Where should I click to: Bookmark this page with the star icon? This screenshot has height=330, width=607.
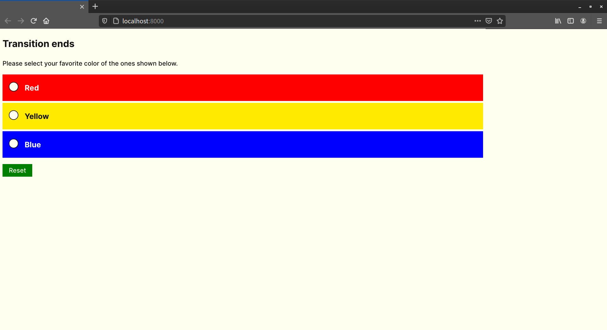pyautogui.click(x=500, y=21)
